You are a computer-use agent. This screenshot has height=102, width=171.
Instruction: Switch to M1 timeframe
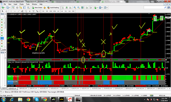[43, 11]
